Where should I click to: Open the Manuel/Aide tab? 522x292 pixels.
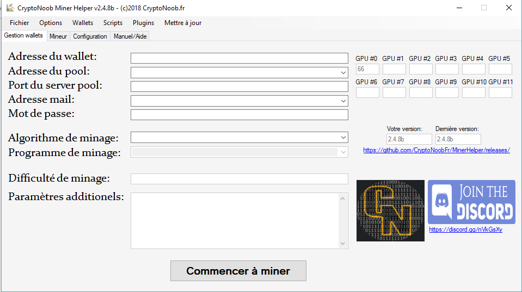coord(130,36)
